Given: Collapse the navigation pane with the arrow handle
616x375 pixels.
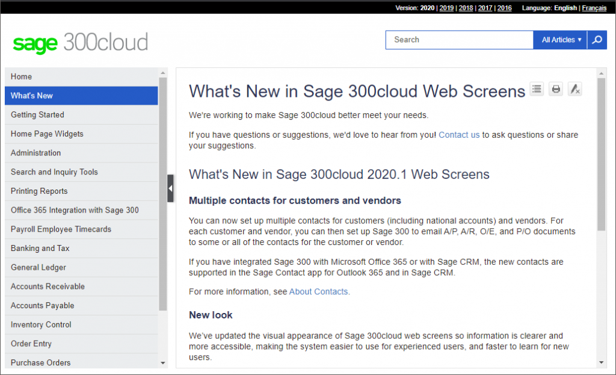Looking at the screenshot, I should click(x=170, y=188).
